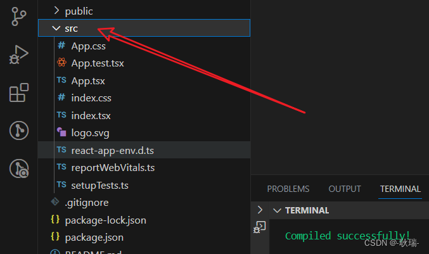Image resolution: width=429 pixels, height=254 pixels.
Task: Open setupTests.ts file
Action: [x=99, y=186]
